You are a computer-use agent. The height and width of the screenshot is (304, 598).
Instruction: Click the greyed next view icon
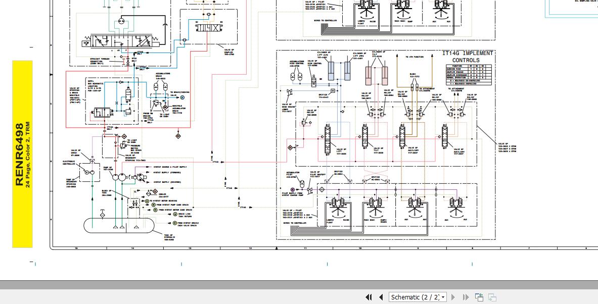[x=492, y=297]
